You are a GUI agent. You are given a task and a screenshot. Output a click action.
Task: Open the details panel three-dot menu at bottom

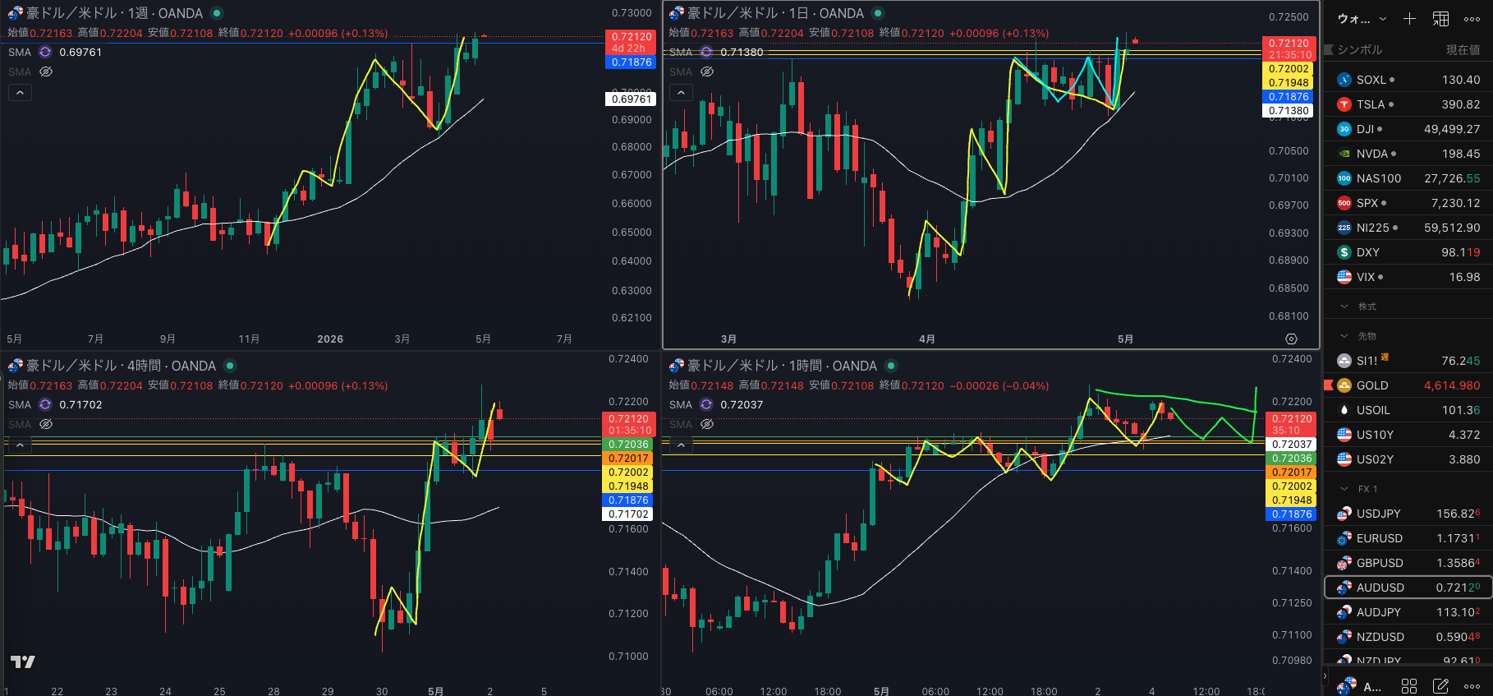point(1472,686)
